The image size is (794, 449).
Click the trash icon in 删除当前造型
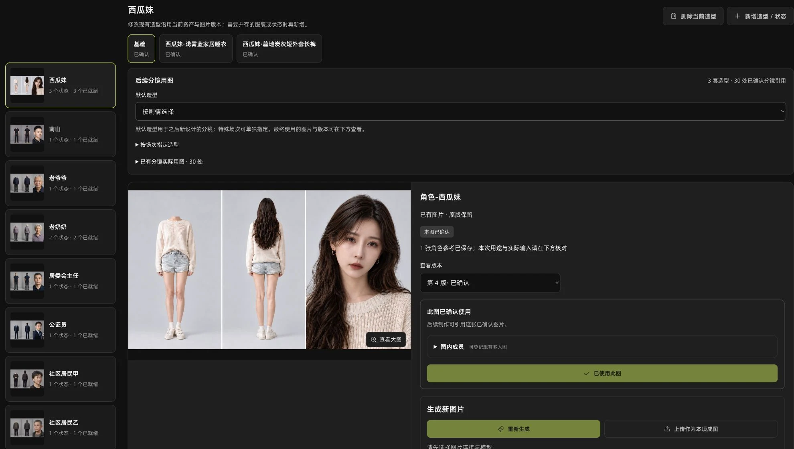click(674, 16)
